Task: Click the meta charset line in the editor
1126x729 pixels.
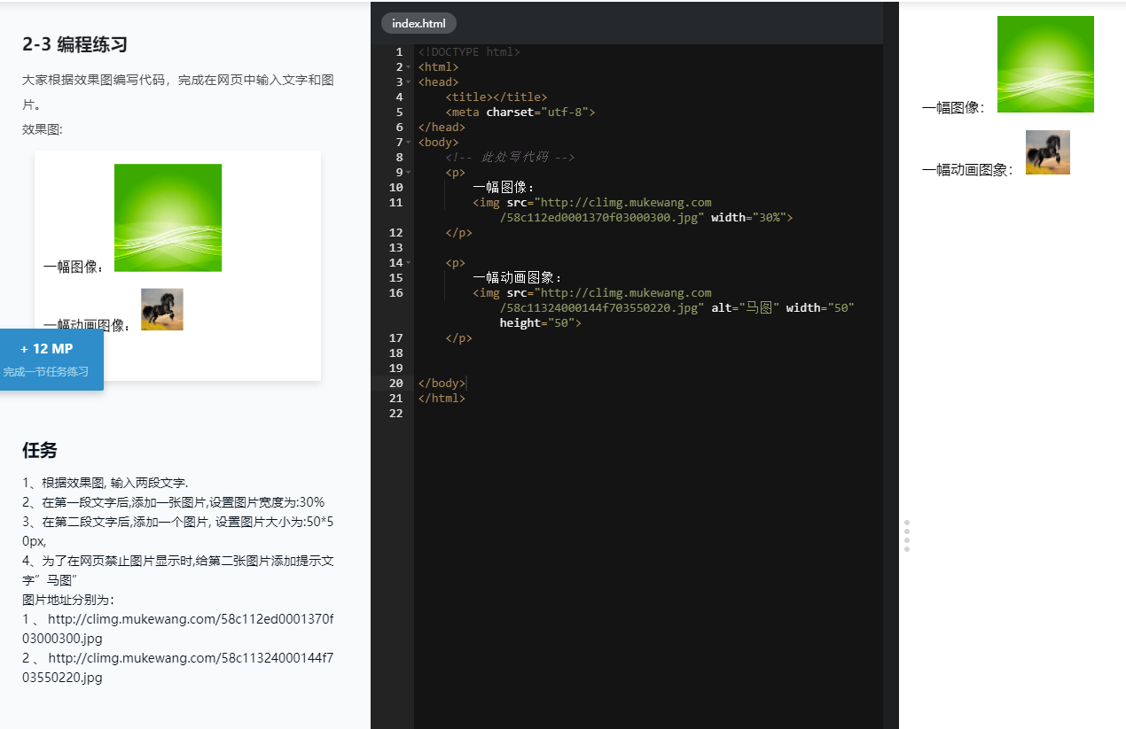Action: tap(520, 112)
